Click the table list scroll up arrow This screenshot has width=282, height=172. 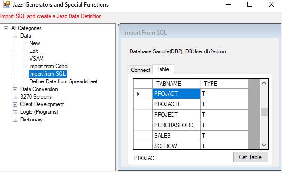click(264, 83)
